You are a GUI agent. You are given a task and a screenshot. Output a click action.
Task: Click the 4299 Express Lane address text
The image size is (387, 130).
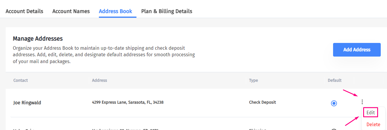[128, 102]
